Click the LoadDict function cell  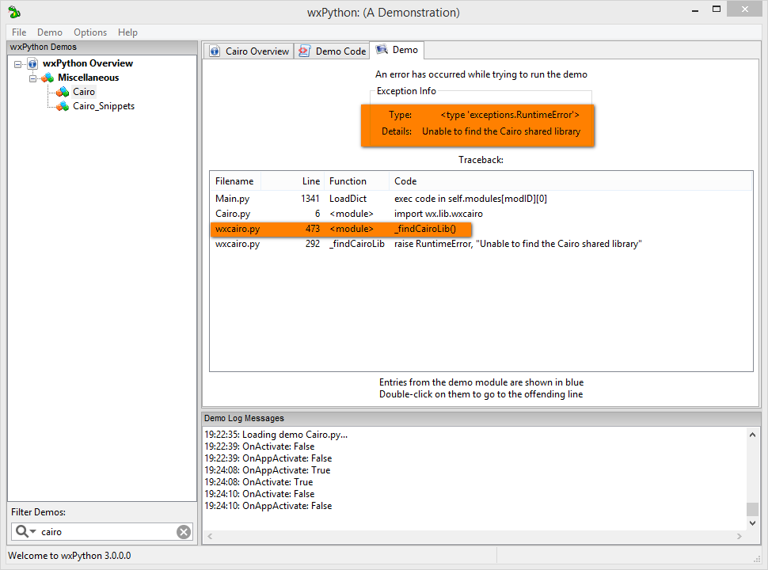348,199
